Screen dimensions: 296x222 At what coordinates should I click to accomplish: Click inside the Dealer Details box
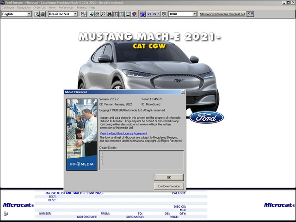click(142, 160)
